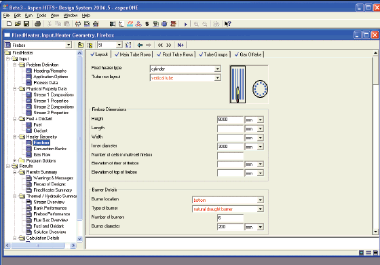Click the navigation tree vertical scrollbar
The width and height of the screenshot is (380, 265).
click(x=80, y=146)
